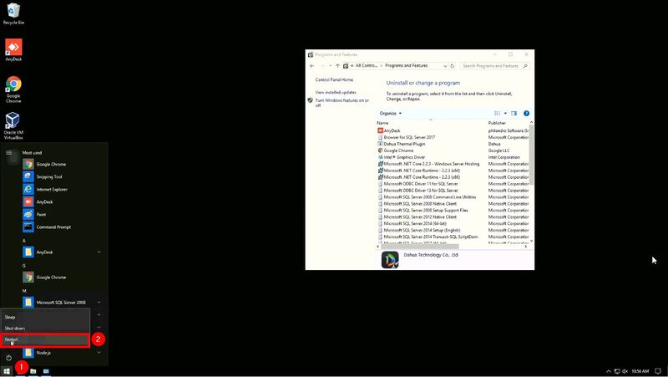Click Turn Windows features on or off
Image resolution: width=668 pixels, height=377 pixels.
(x=342, y=103)
